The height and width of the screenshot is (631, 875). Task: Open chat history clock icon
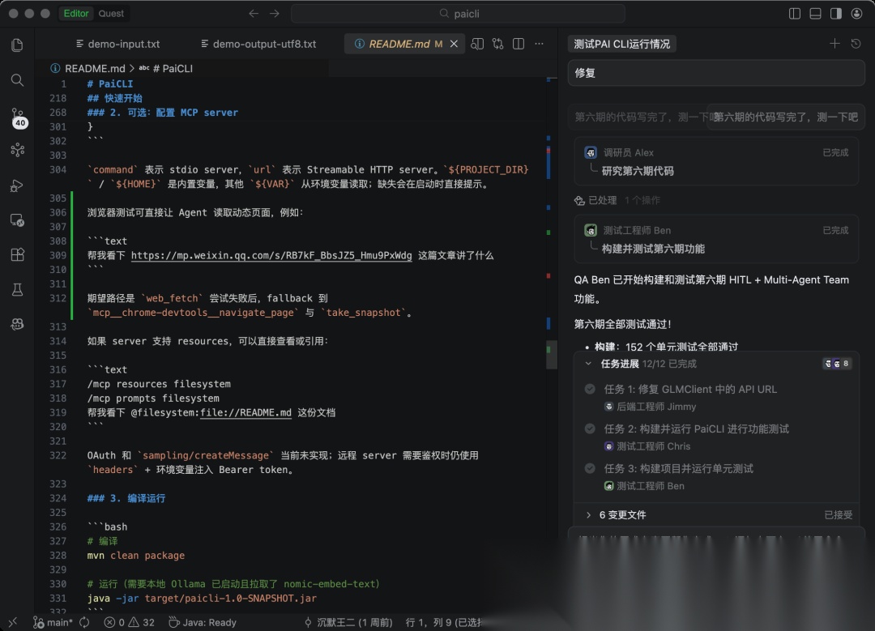[x=856, y=44]
